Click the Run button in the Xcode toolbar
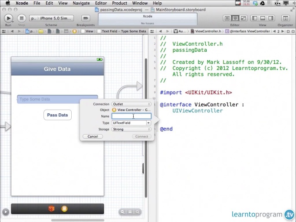The width and height of the screenshot is (296, 222). coord(8,18)
